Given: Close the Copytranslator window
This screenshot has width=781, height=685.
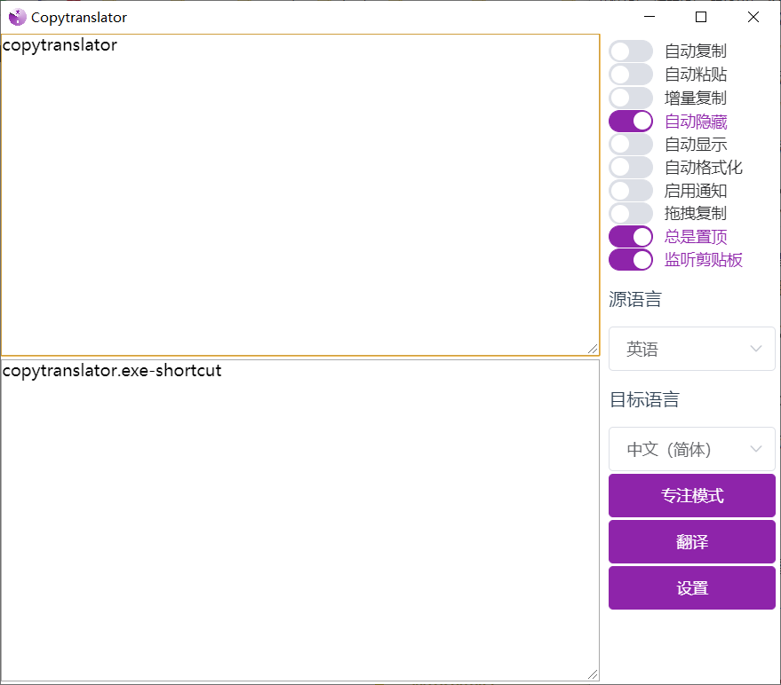Looking at the screenshot, I should (753, 17).
